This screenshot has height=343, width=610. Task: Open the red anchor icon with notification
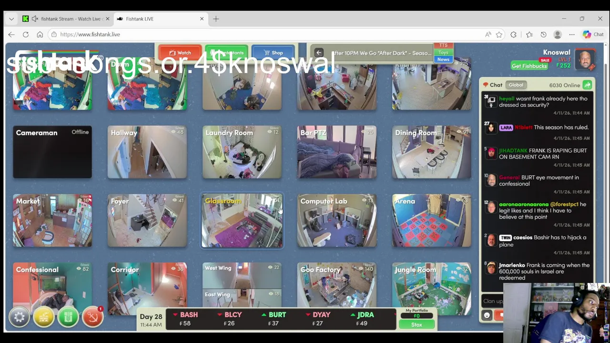[92, 317]
